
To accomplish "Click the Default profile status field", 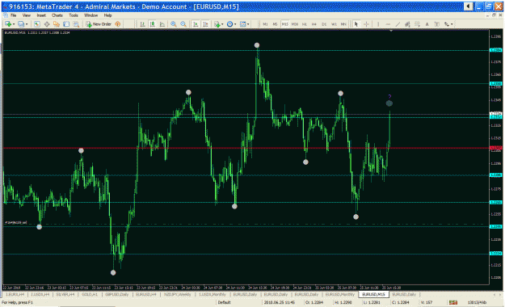I will coord(224,302).
